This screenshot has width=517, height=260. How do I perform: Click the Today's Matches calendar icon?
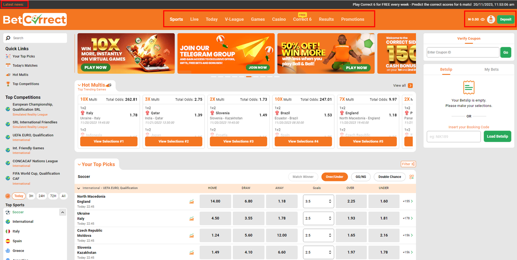point(8,65)
